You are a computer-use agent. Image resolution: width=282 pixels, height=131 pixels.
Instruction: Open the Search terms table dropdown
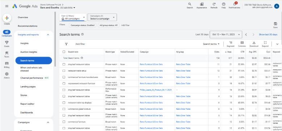(x=211, y=44)
